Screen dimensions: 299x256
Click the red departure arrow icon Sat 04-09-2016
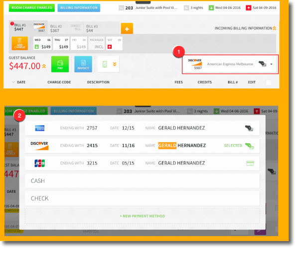tap(249, 8)
